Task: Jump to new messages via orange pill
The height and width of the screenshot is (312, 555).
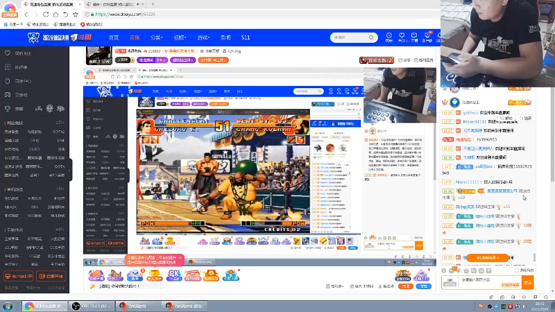Action: click(488, 258)
